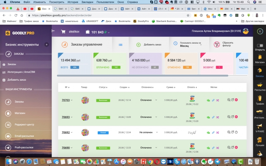Image resolution: width=266 pixels, height=166 pixels.
Task: Click green money icon for order 70690
Action: [208, 148]
